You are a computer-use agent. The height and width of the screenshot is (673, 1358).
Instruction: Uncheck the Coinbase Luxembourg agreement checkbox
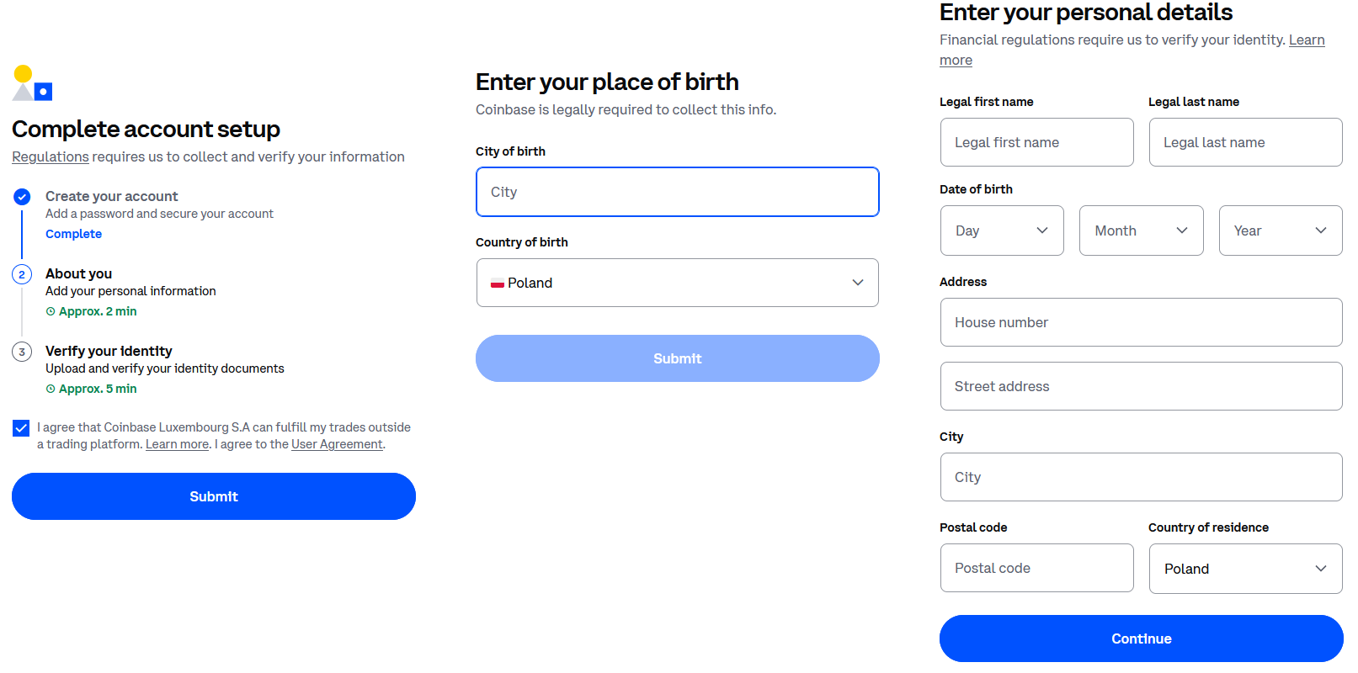click(x=21, y=428)
